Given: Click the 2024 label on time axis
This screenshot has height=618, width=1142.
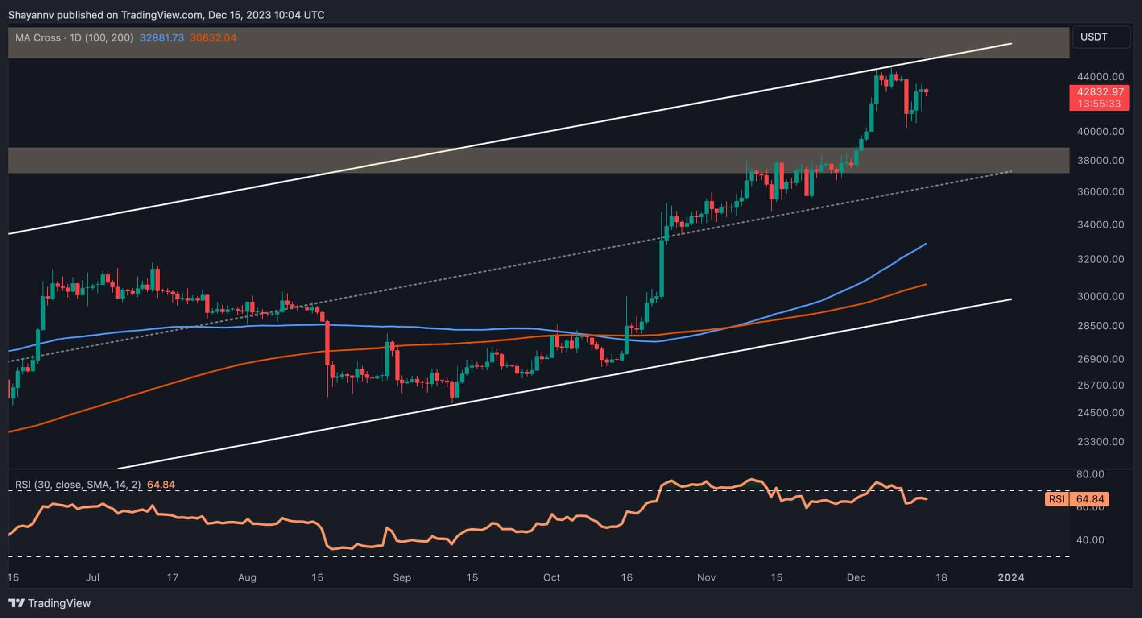Looking at the screenshot, I should pos(1011,577).
